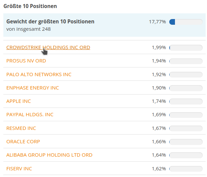The image size is (207, 177).
Task: Select the ORACLE CORP link
Action: point(23,142)
